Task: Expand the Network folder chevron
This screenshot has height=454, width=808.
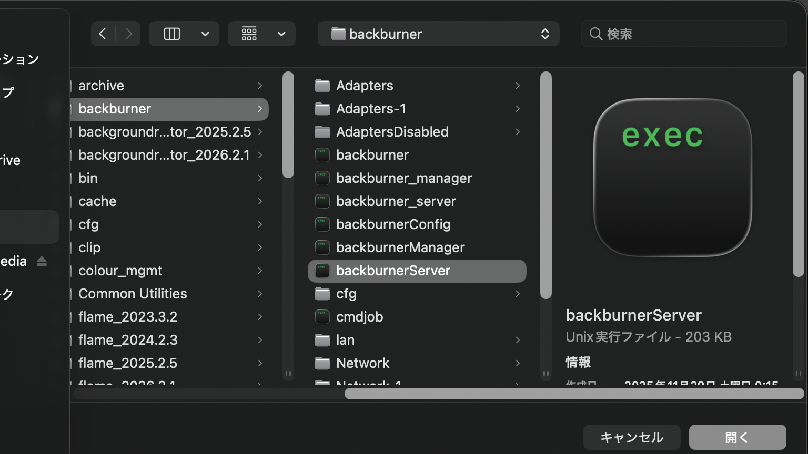Action: [x=518, y=363]
